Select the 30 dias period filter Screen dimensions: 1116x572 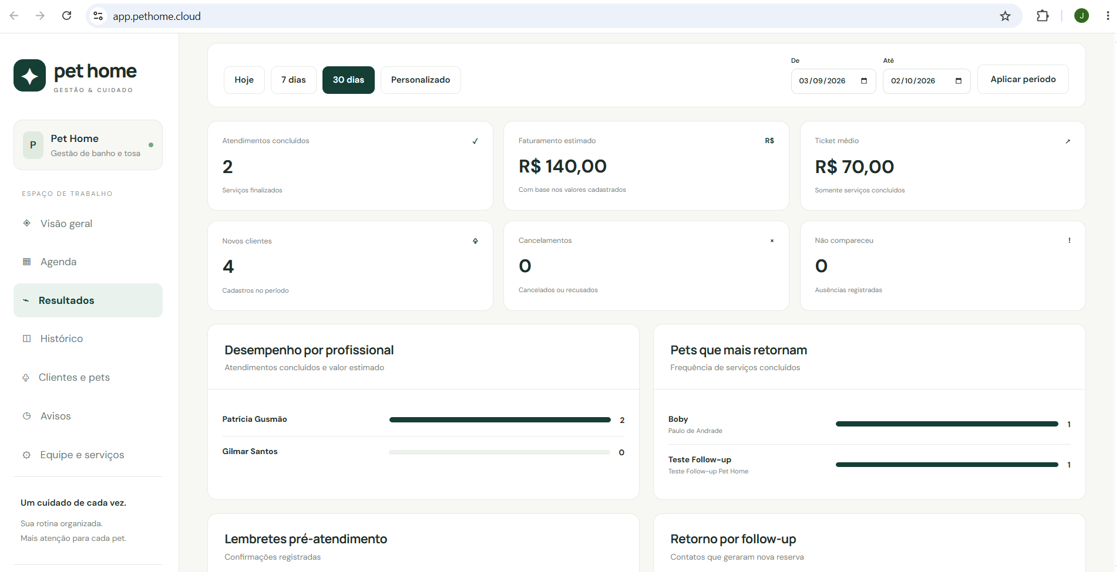tap(348, 80)
